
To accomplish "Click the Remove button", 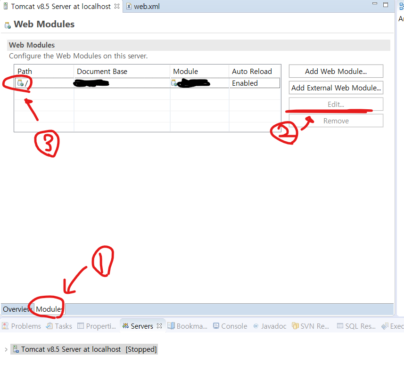I will click(x=336, y=121).
